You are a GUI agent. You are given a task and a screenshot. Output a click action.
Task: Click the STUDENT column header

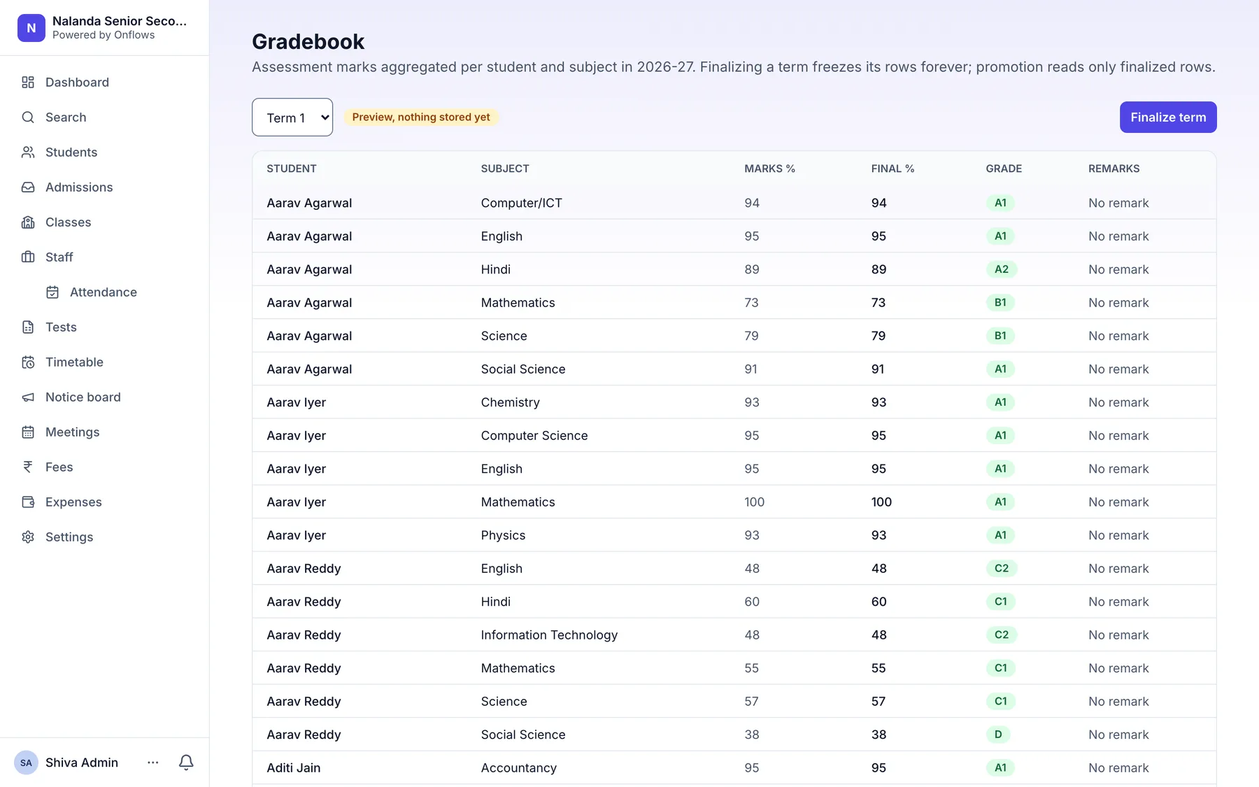pos(292,169)
